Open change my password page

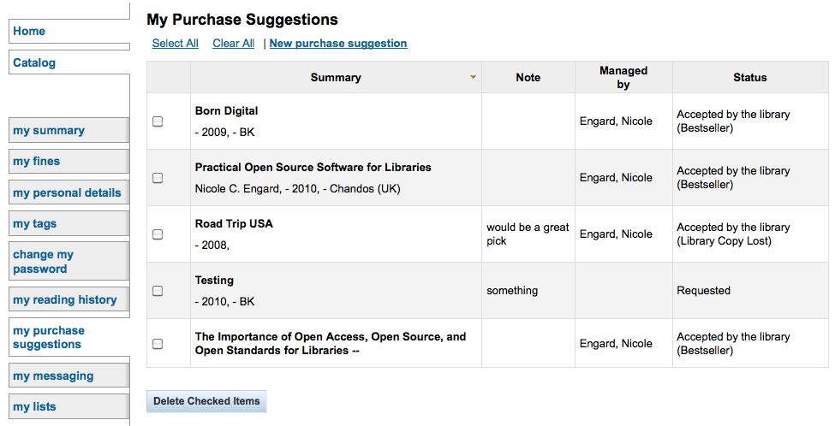click(69, 261)
